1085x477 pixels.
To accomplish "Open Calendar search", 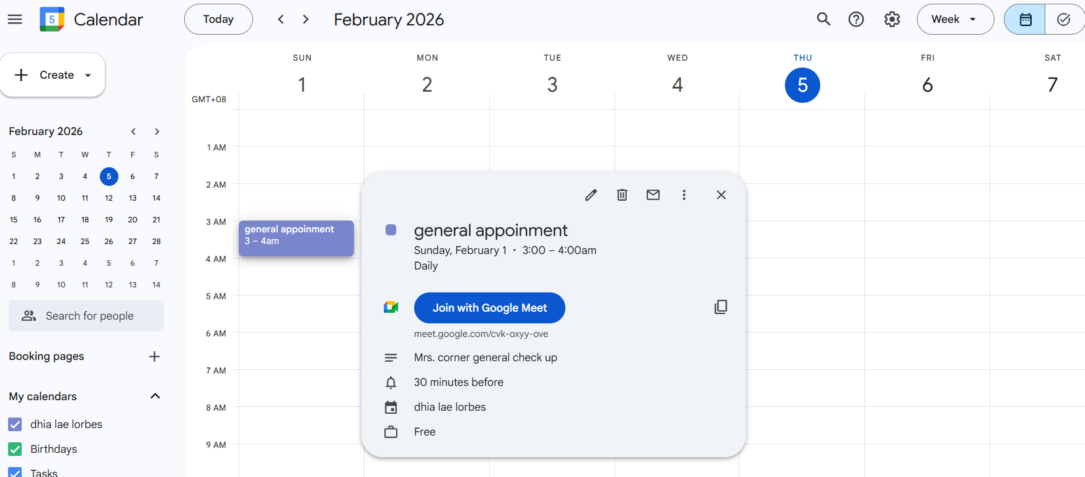I will 823,19.
